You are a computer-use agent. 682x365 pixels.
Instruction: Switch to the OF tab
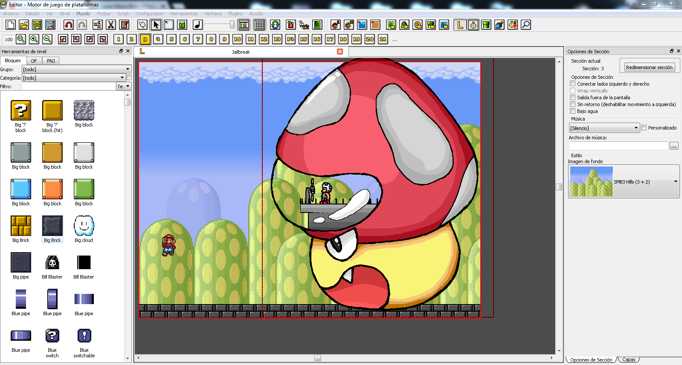pos(34,61)
